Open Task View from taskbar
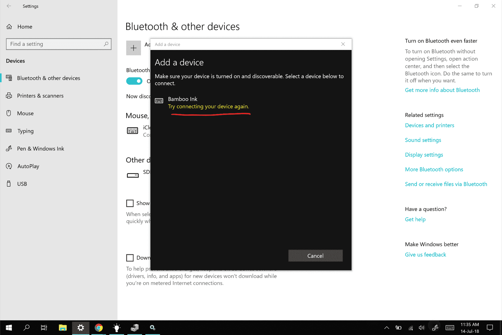The image size is (502, 335). tap(44, 328)
